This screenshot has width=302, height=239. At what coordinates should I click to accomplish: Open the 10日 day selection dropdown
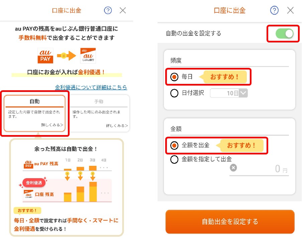229,93
